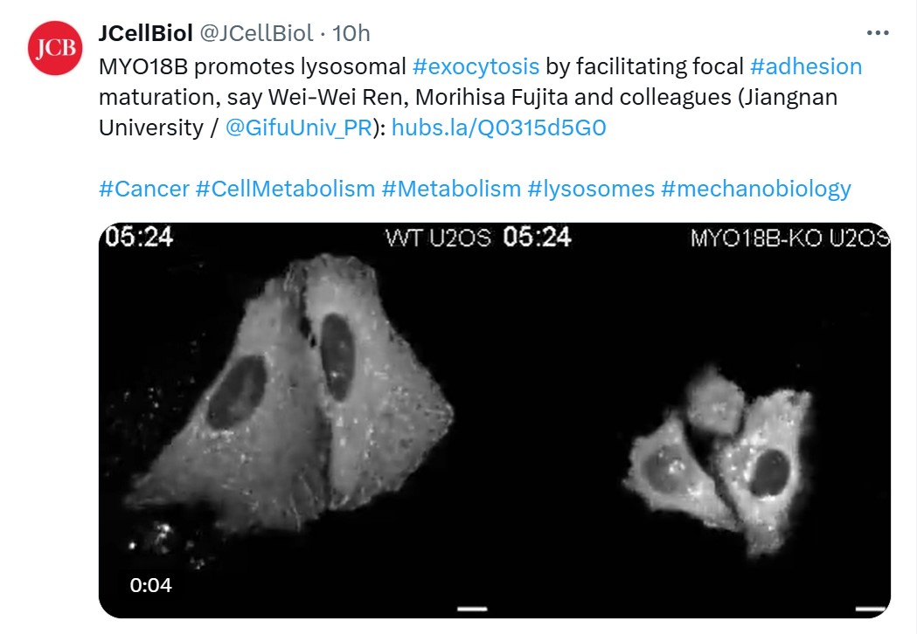Click the JCB profile avatar
This screenshot has height=634, width=917.
click(56, 47)
